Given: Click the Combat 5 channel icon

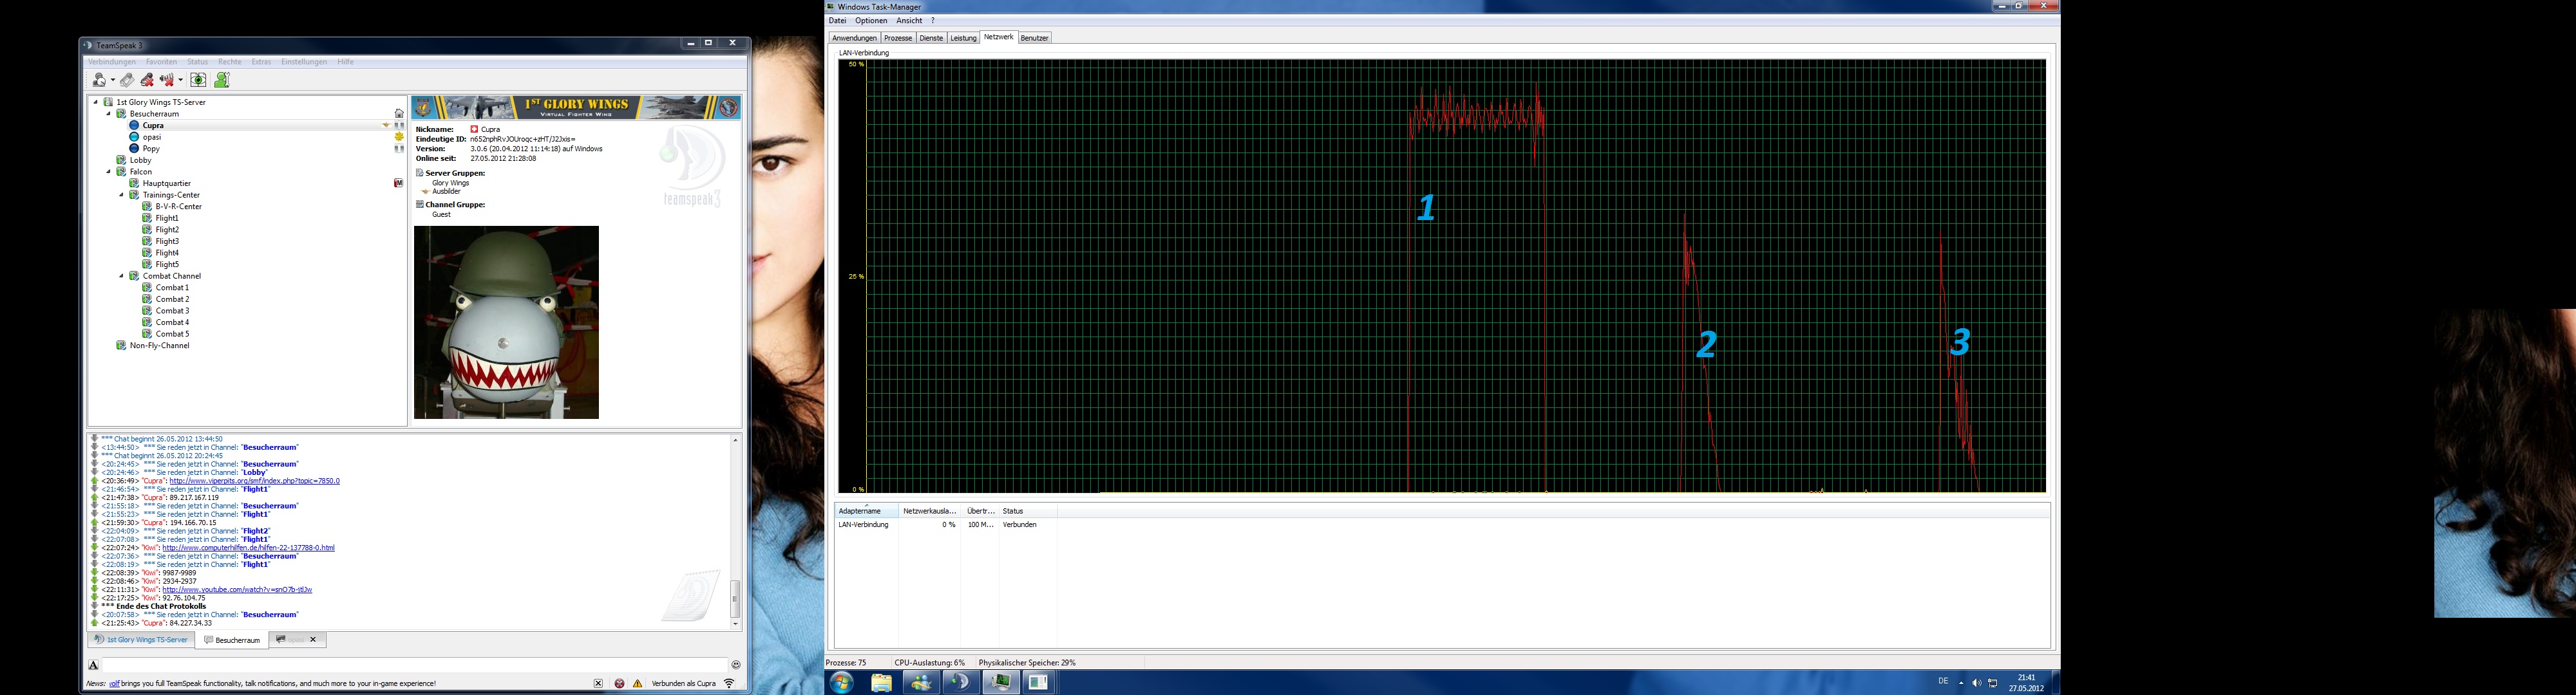Looking at the screenshot, I should [x=147, y=335].
